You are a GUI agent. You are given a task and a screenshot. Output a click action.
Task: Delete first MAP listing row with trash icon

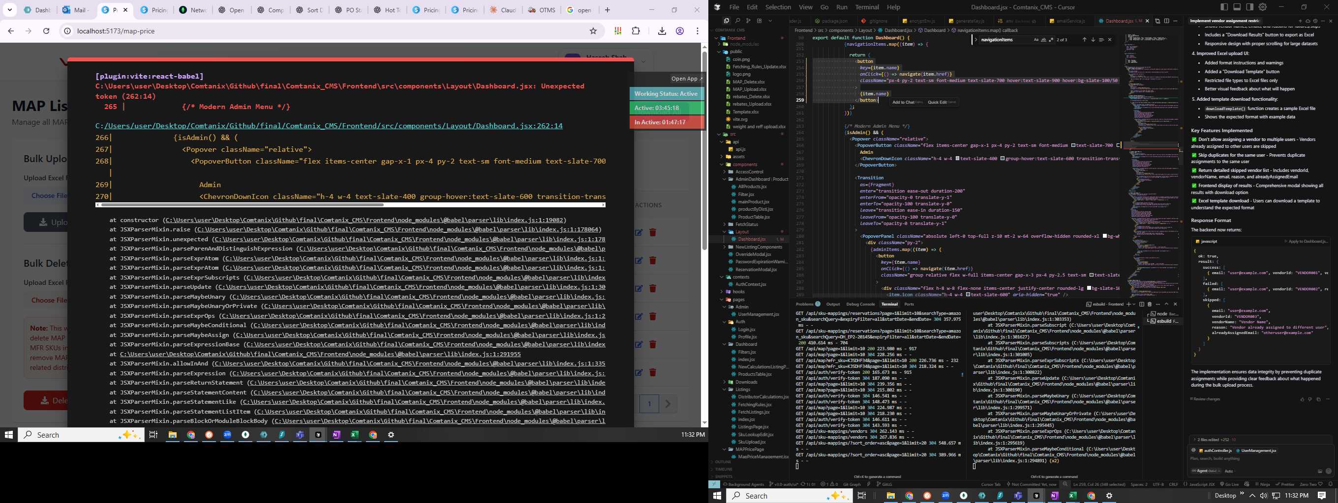653,232
